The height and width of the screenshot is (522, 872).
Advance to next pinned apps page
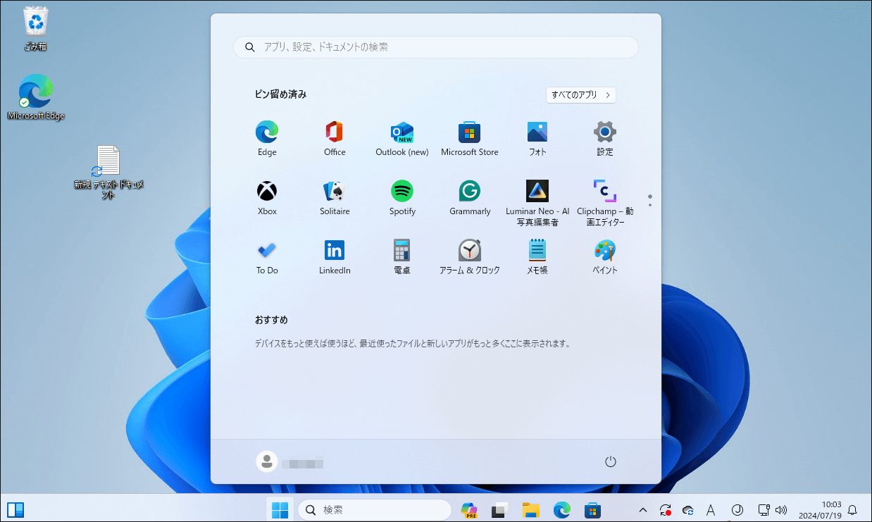click(649, 204)
